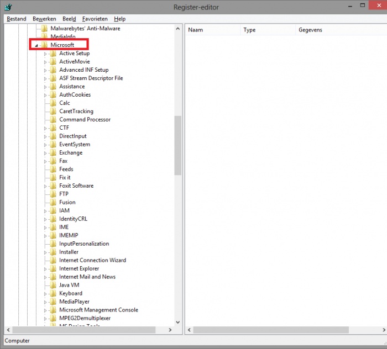
Task: Expand the Advanced INF Setup key
Action: pyautogui.click(x=45, y=70)
